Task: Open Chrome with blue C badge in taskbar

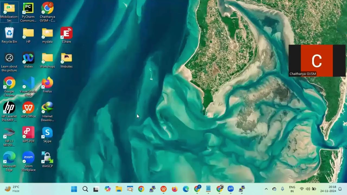Action: (x=197, y=189)
